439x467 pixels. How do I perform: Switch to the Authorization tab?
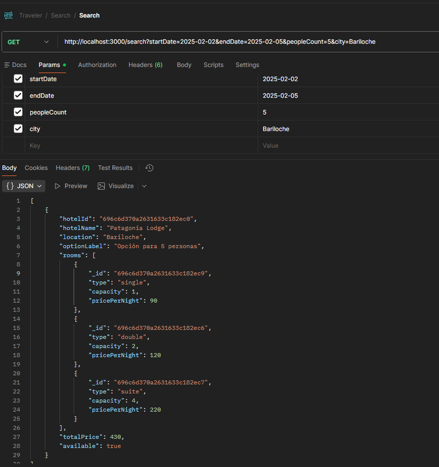97,65
